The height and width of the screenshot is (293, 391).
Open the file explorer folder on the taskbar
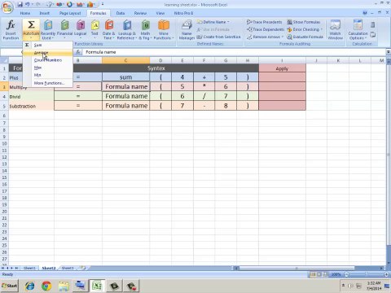64,286
